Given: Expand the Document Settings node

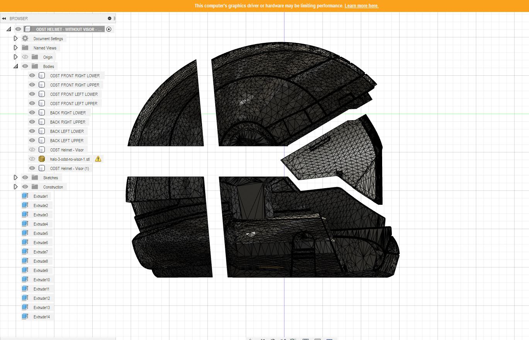Looking at the screenshot, I should pyautogui.click(x=15, y=39).
